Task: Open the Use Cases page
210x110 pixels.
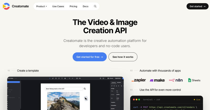Action: tap(58, 6)
